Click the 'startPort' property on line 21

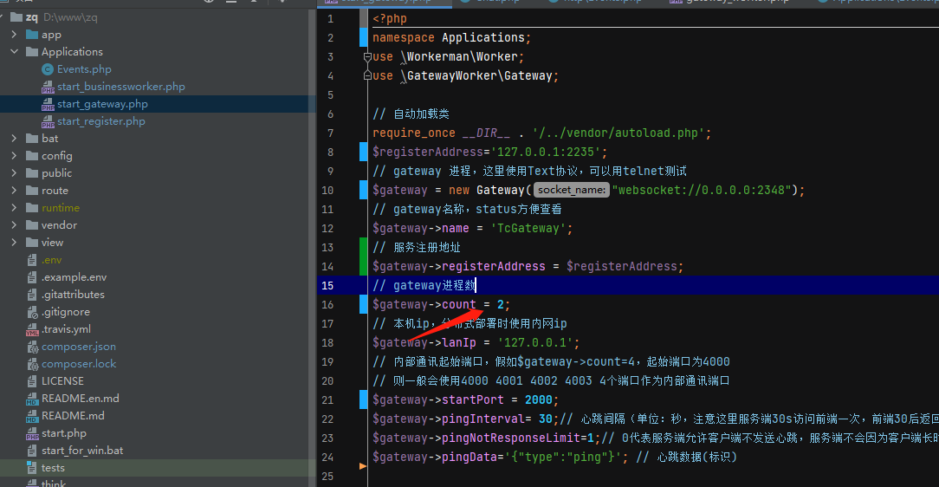(x=472, y=399)
